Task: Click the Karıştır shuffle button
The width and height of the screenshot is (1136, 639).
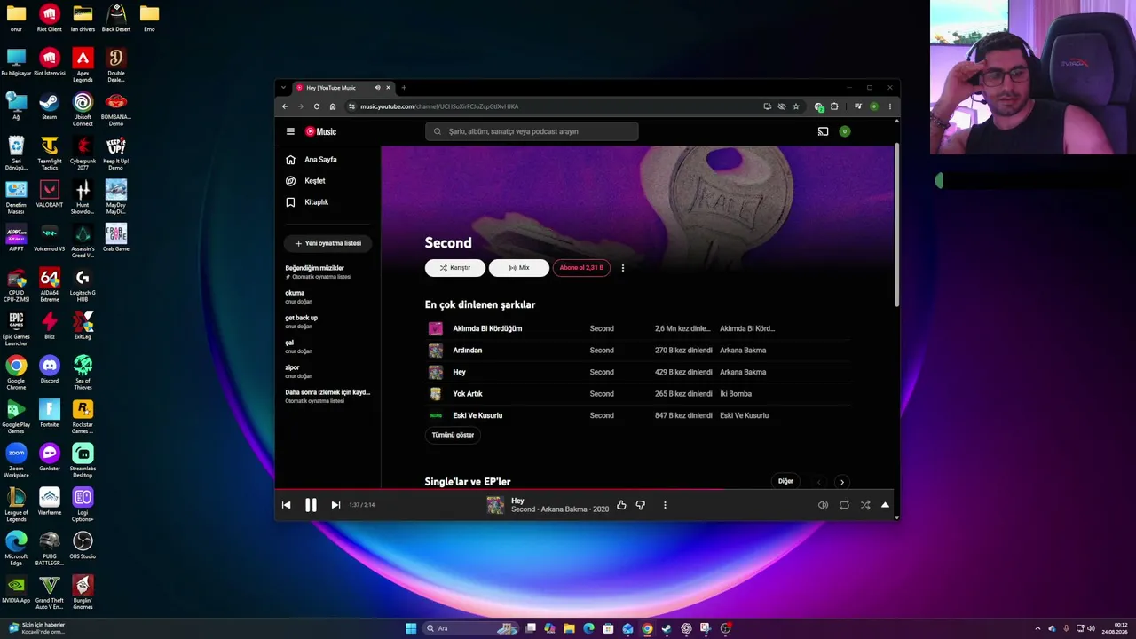Action: (454, 268)
